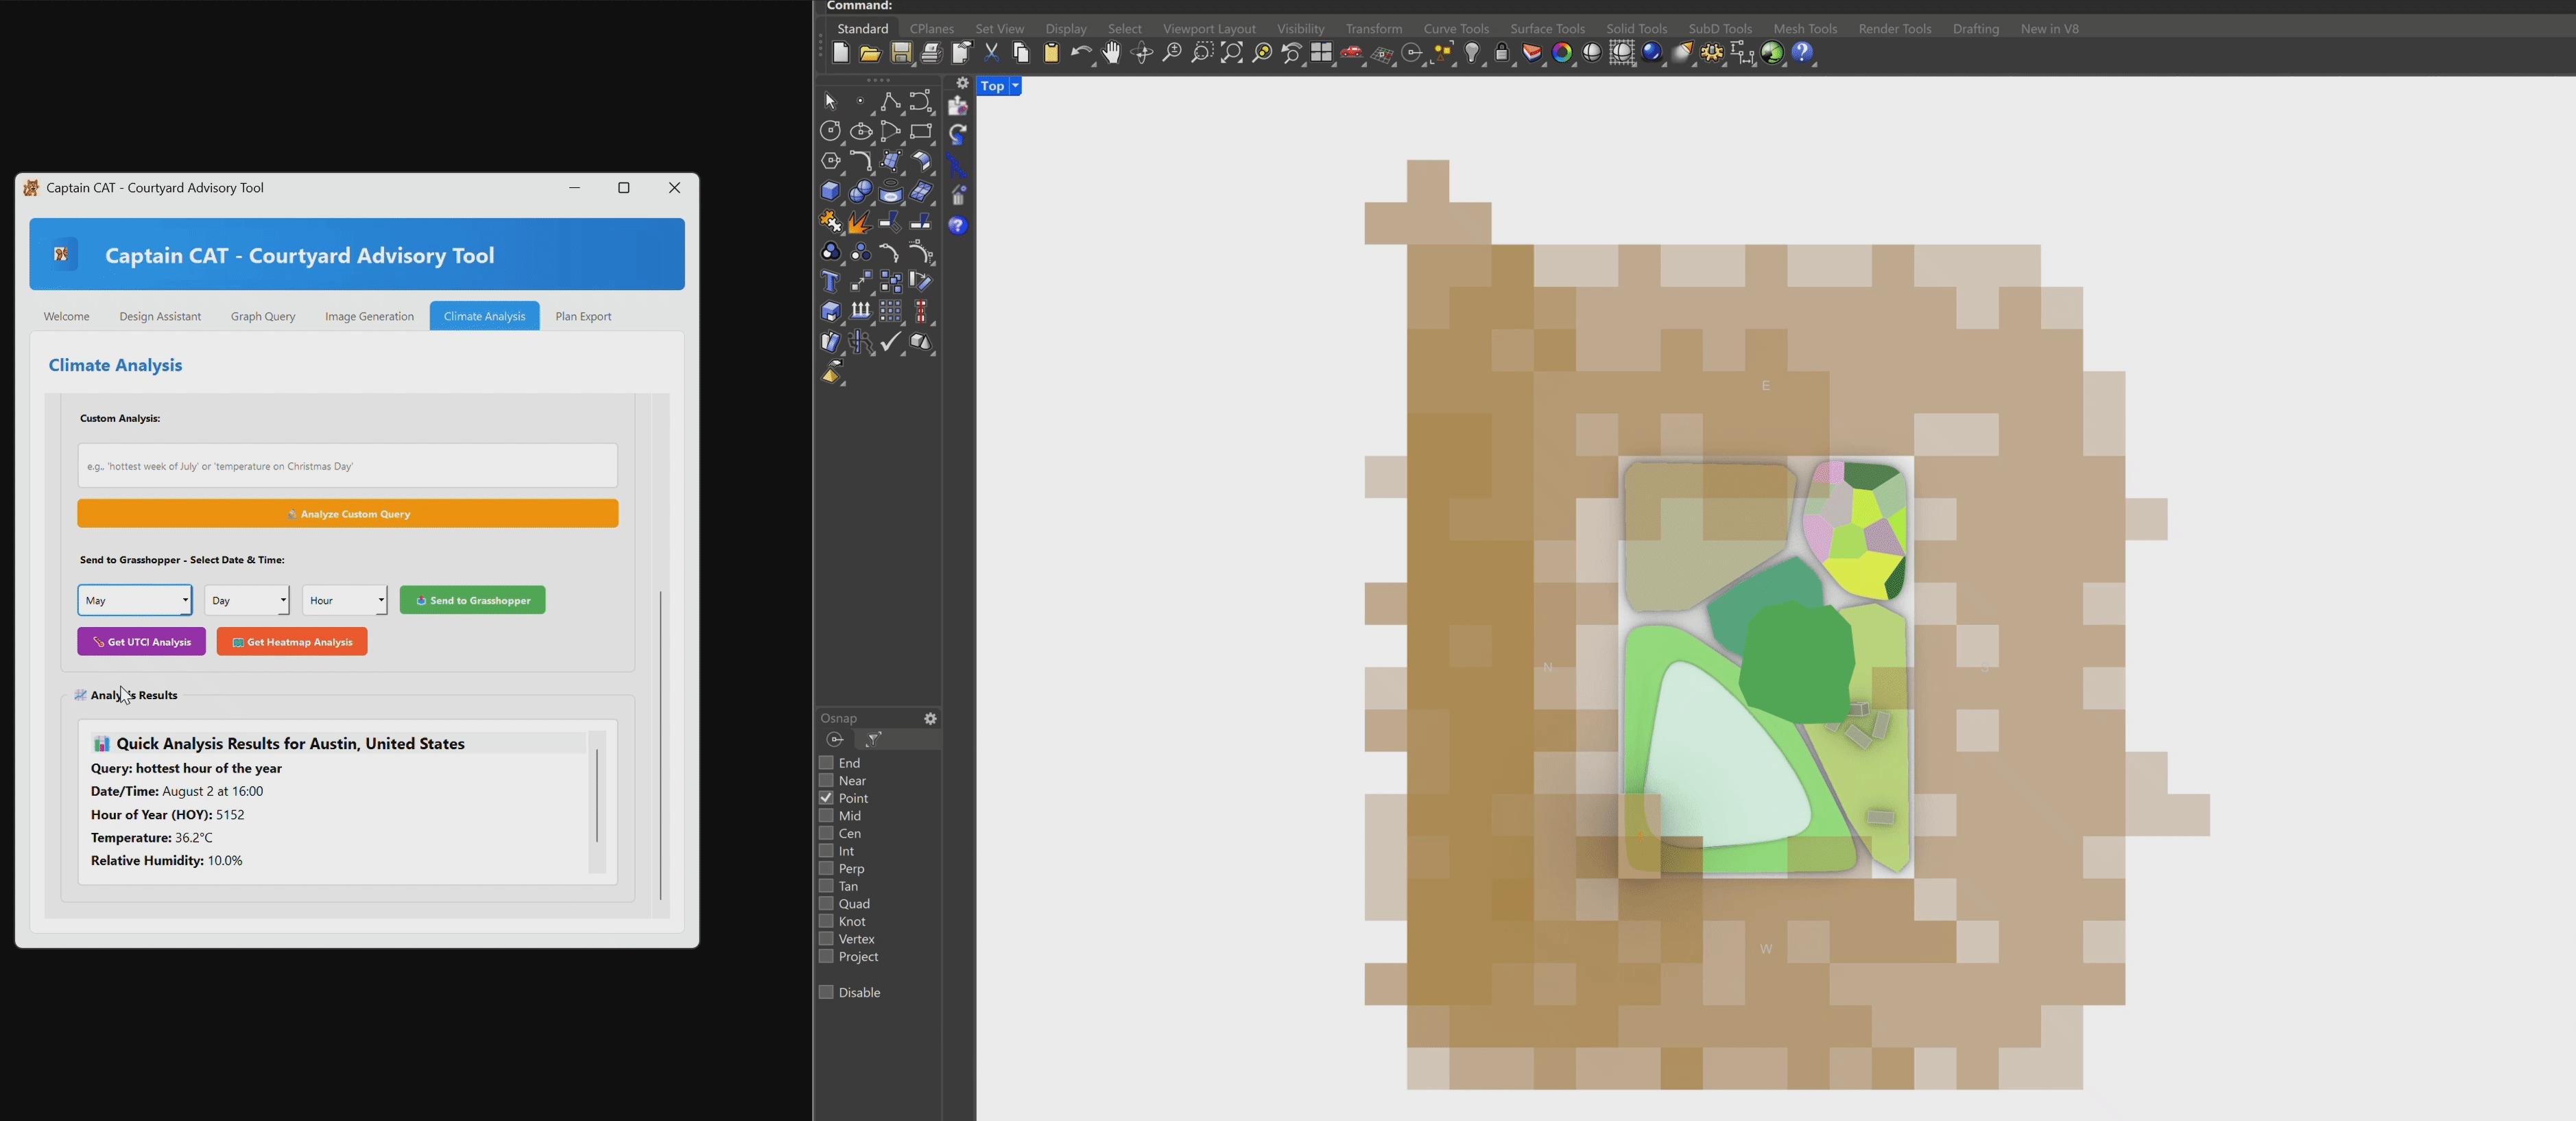Viewport: 2576px width, 1121px height.
Task: Click the Top viewport label
Action: tap(992, 86)
